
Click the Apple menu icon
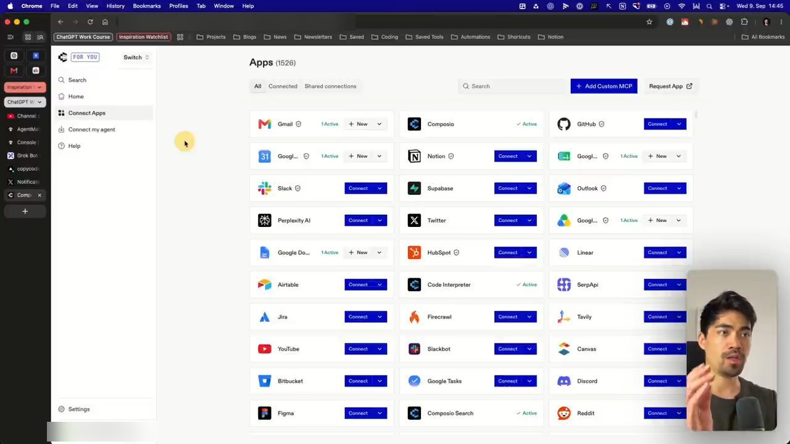click(10, 6)
